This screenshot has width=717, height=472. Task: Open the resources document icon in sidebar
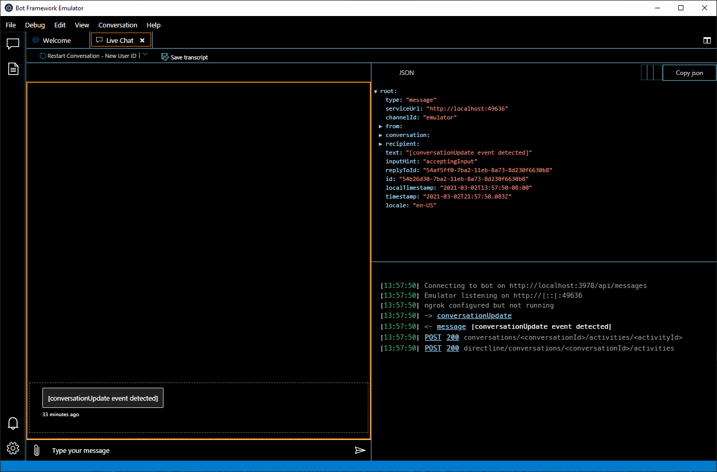(13, 68)
